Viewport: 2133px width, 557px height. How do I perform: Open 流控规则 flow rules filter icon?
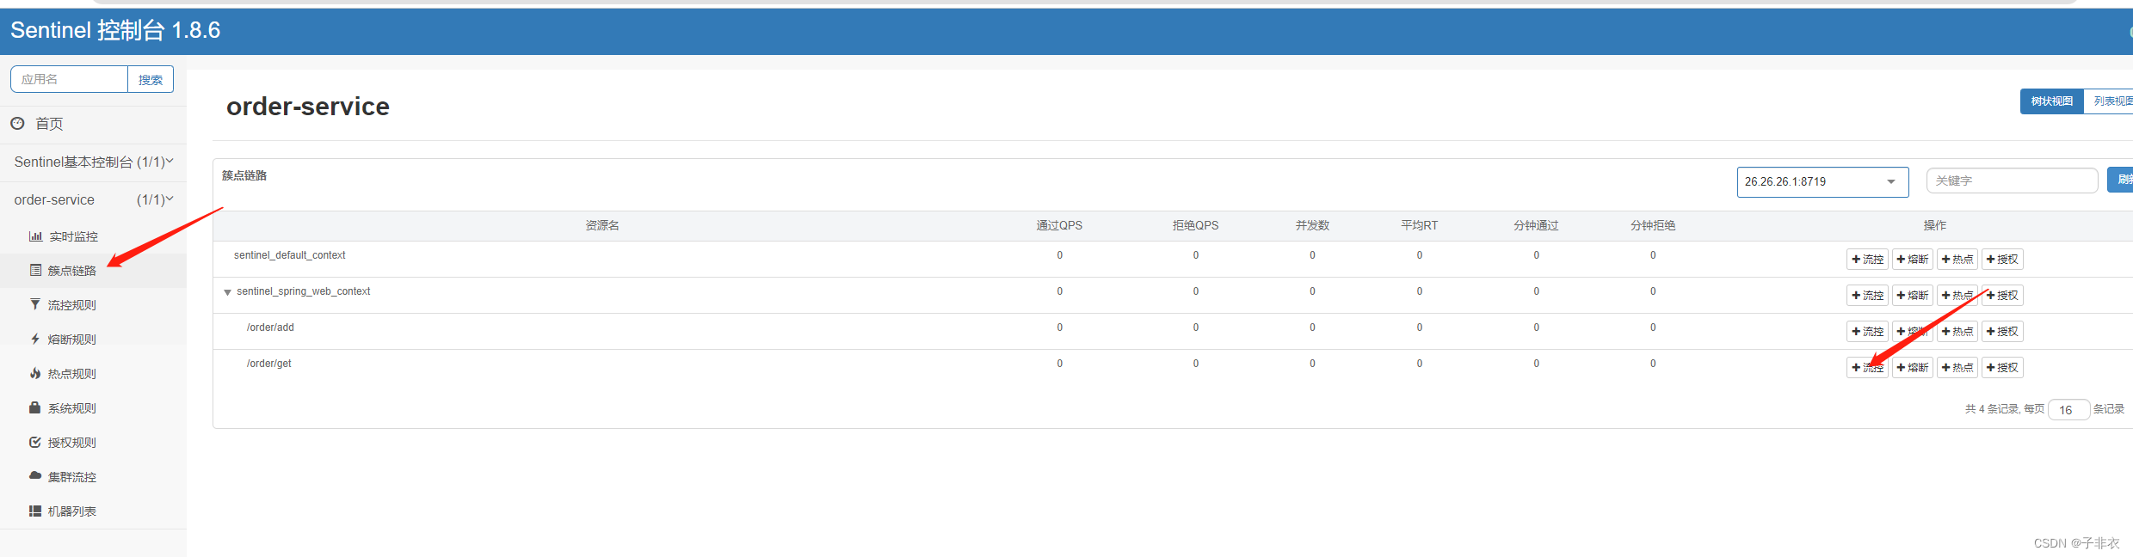click(x=35, y=304)
